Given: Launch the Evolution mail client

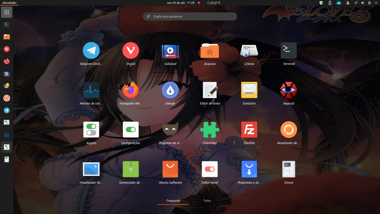Looking at the screenshot, I should click(x=249, y=90).
